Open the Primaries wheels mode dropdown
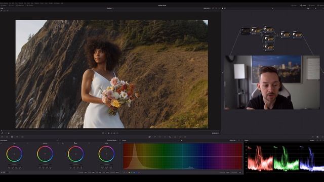This screenshot has width=324, height=182. (112, 141)
